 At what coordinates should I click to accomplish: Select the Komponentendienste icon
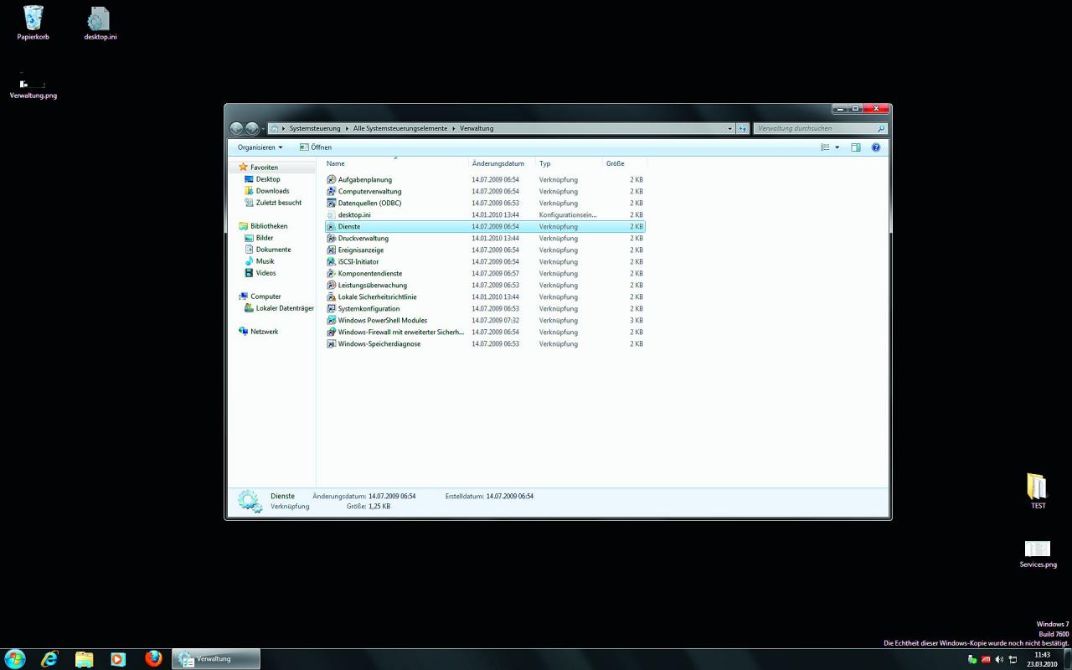(331, 273)
